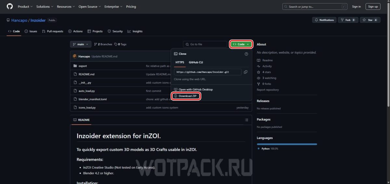This screenshot has height=184, width=390.
Task: Open the README.md file
Action: [x=86, y=74]
